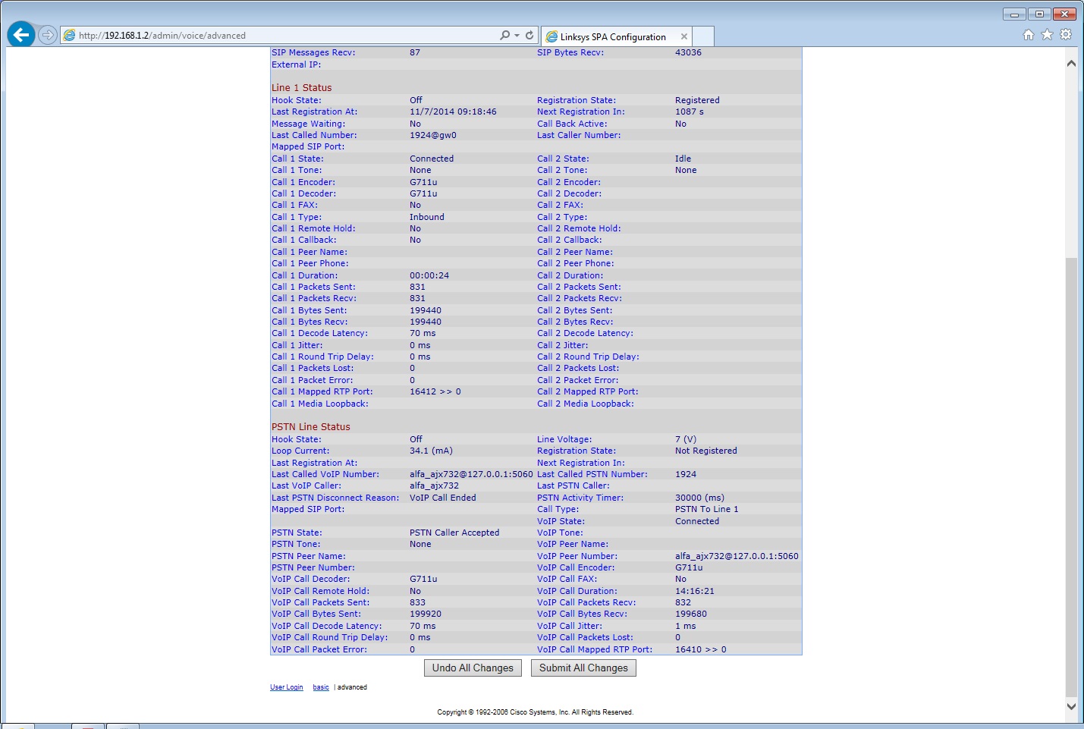Switch to the basic view link

[x=321, y=687]
